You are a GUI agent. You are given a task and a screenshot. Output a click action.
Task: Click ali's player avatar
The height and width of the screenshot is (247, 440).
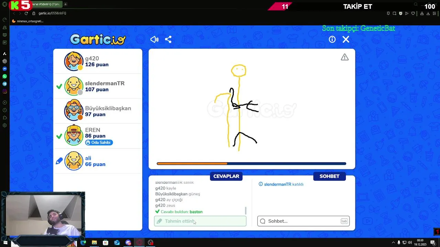click(74, 161)
